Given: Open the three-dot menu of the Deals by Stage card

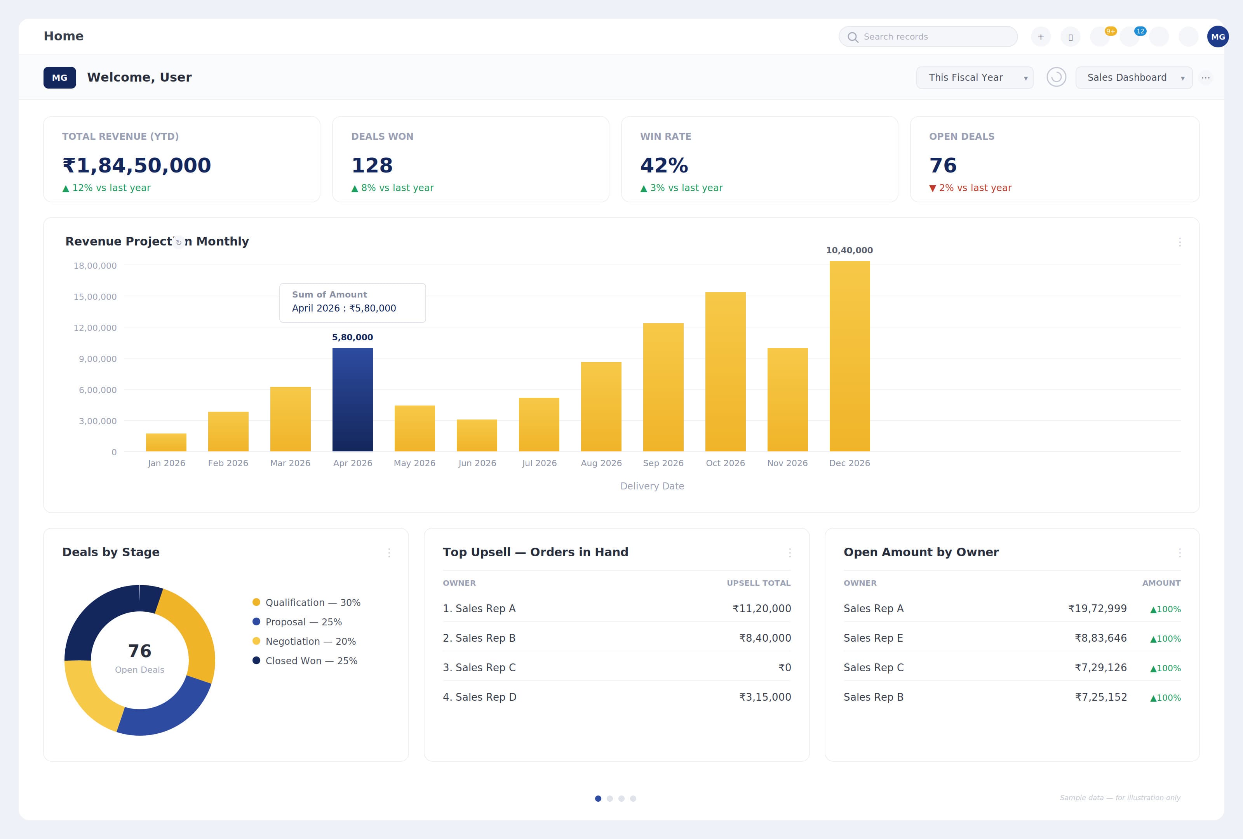Looking at the screenshot, I should pyautogui.click(x=389, y=552).
